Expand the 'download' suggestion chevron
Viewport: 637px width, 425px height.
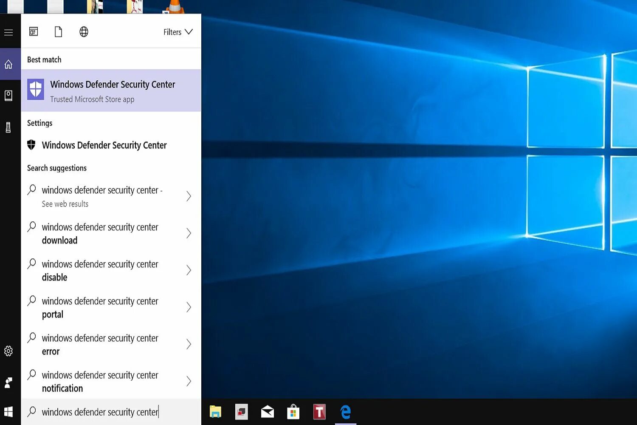coord(189,233)
